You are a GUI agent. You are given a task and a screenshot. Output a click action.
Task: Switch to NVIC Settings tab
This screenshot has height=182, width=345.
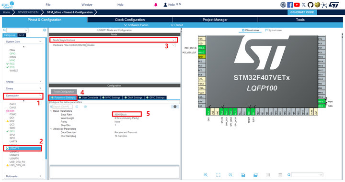tap(111, 97)
